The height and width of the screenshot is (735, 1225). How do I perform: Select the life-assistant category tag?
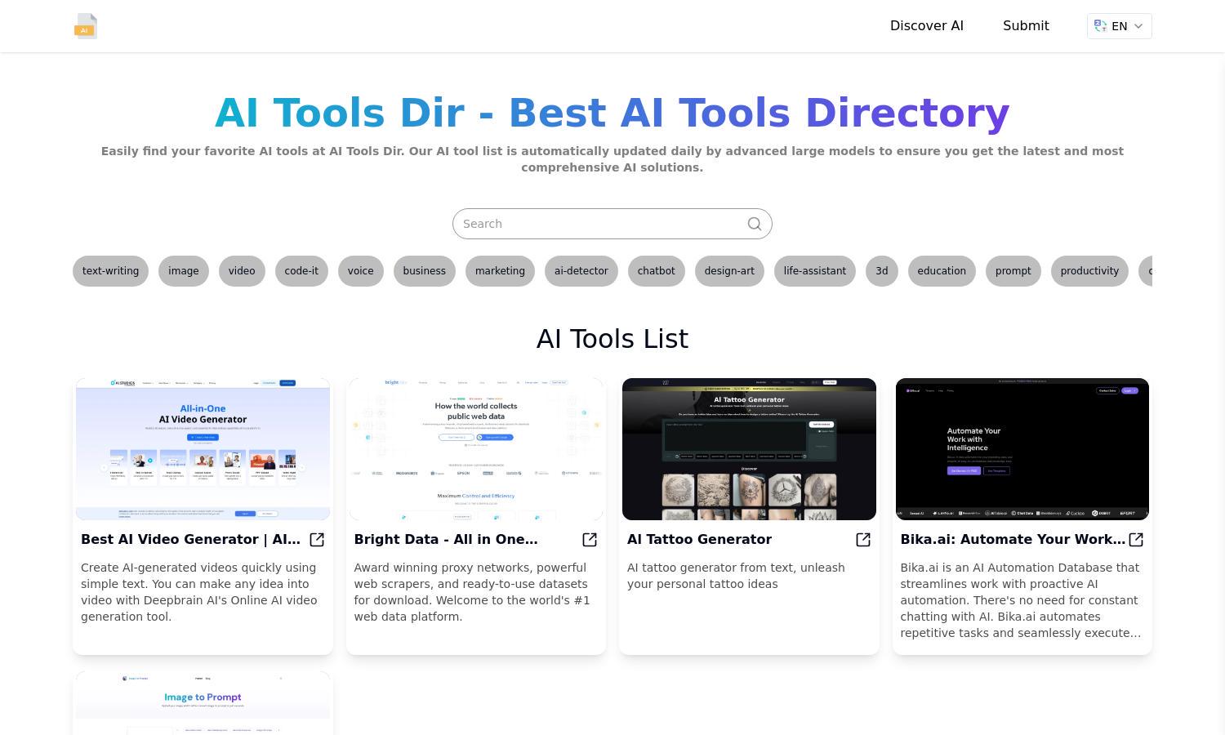(x=815, y=271)
